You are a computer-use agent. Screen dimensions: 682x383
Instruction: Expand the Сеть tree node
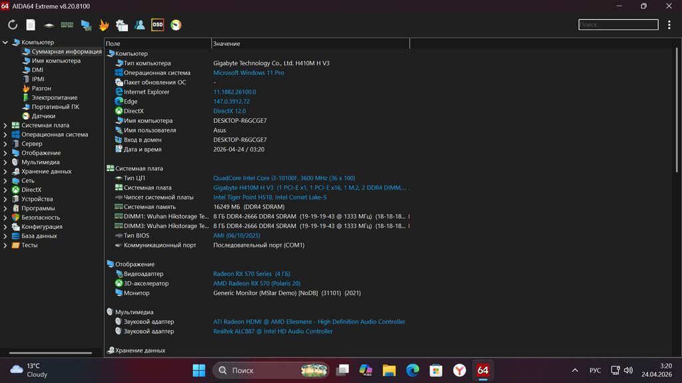[5, 180]
